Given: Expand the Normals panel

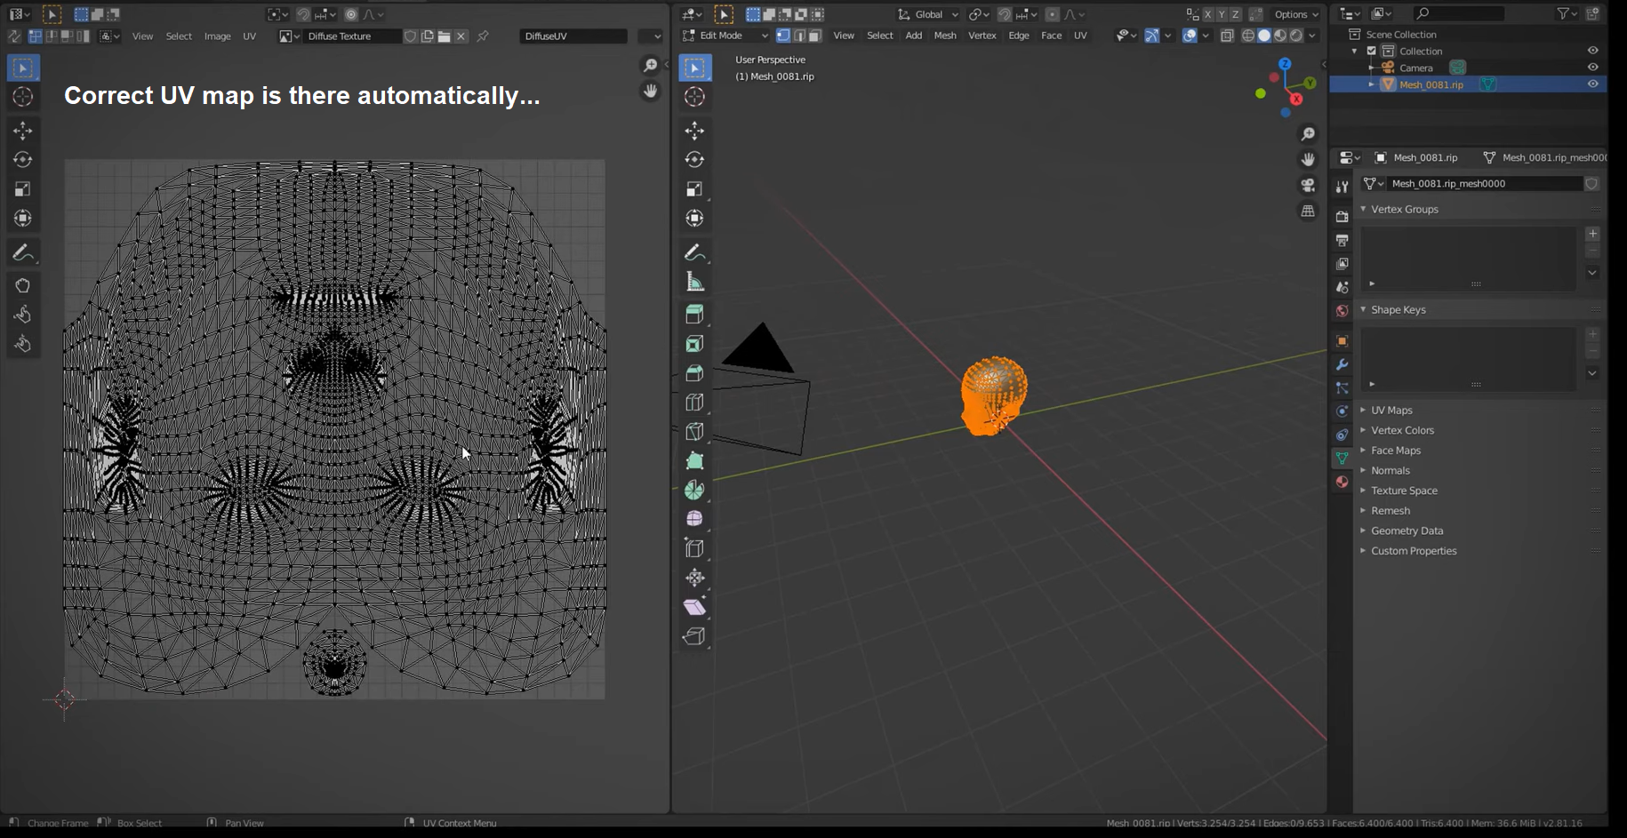Looking at the screenshot, I should tap(1391, 470).
